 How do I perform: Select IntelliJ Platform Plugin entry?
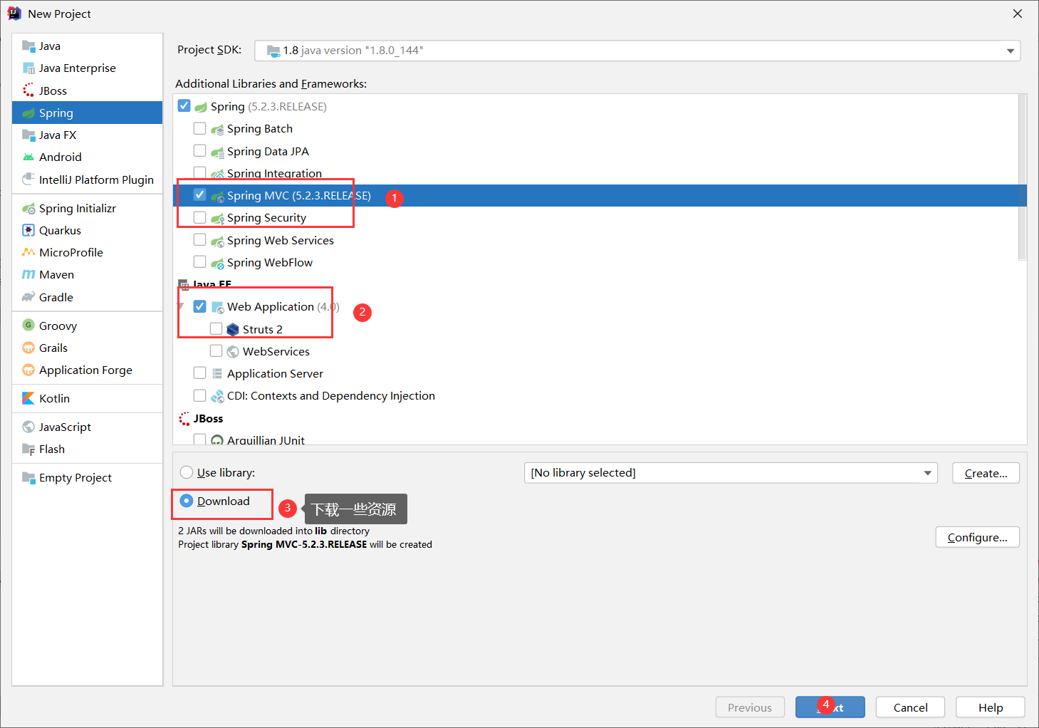click(x=87, y=180)
